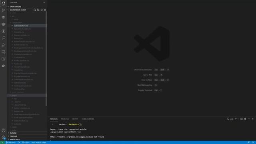Show errors and warnings count
Image resolution: width=256 pixels, height=144 pixels.
click(26, 142)
